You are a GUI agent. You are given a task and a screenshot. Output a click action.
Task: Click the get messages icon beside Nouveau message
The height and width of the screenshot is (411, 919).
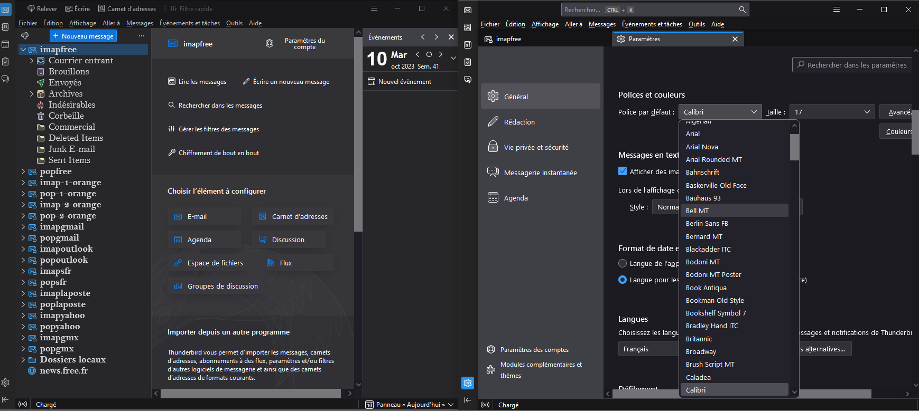[x=25, y=36]
